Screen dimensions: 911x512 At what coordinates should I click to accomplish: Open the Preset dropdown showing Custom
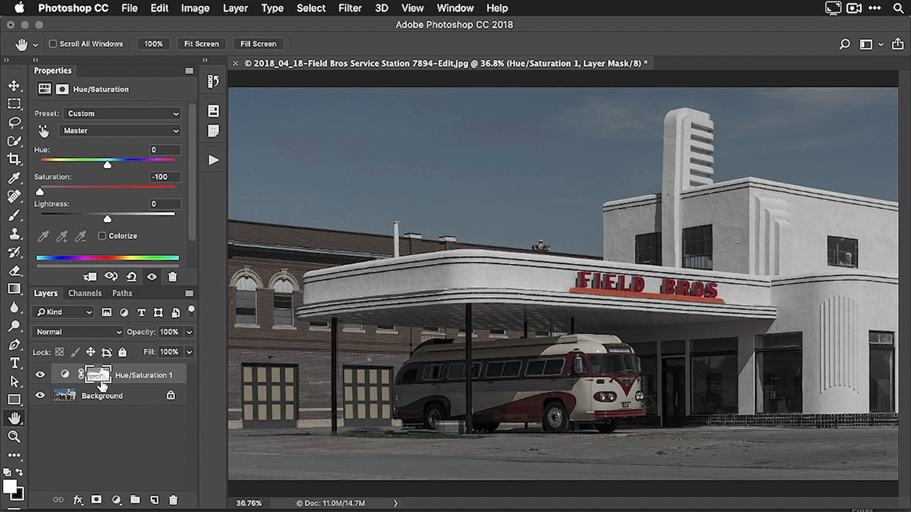tap(122, 114)
